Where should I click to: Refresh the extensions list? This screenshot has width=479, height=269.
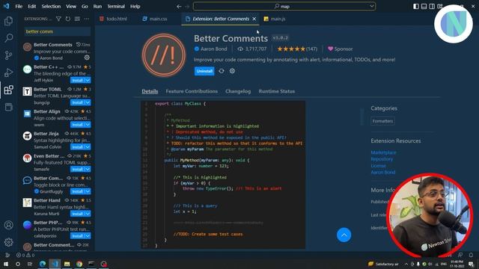click(x=68, y=19)
